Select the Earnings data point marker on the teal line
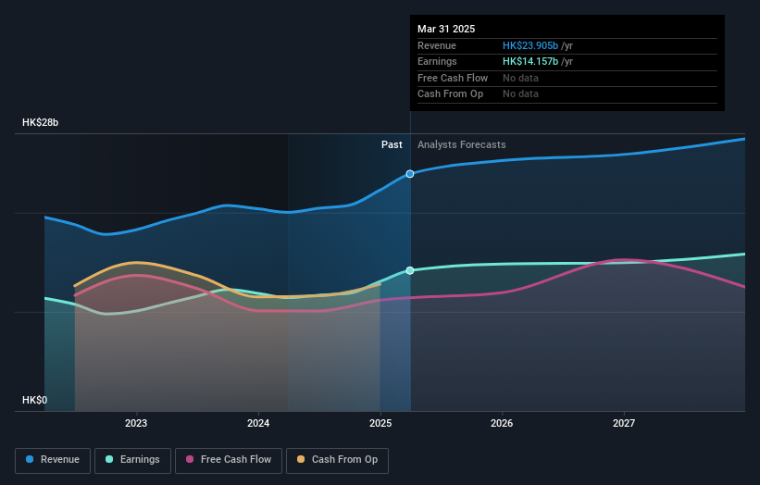 (x=410, y=270)
